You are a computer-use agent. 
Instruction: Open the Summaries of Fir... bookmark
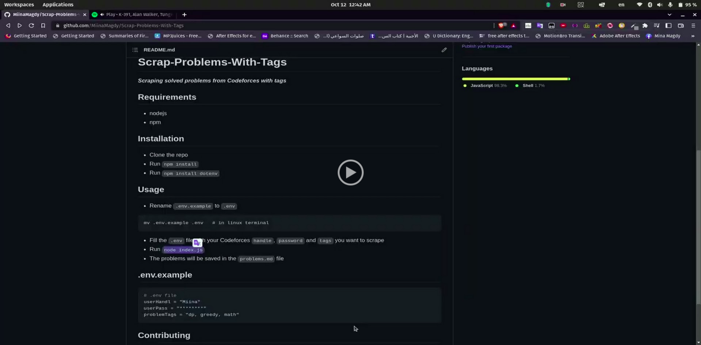coord(125,36)
